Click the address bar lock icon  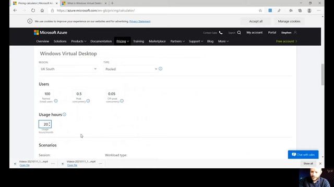pos(52,10)
